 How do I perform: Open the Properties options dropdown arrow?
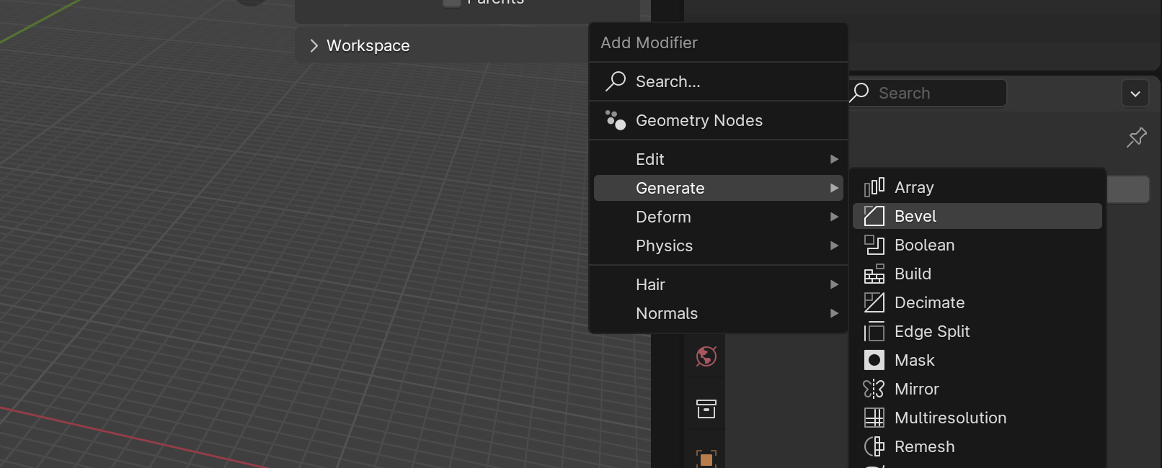pyautogui.click(x=1135, y=94)
